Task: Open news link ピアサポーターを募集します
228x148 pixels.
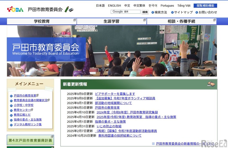Action: point(115,94)
